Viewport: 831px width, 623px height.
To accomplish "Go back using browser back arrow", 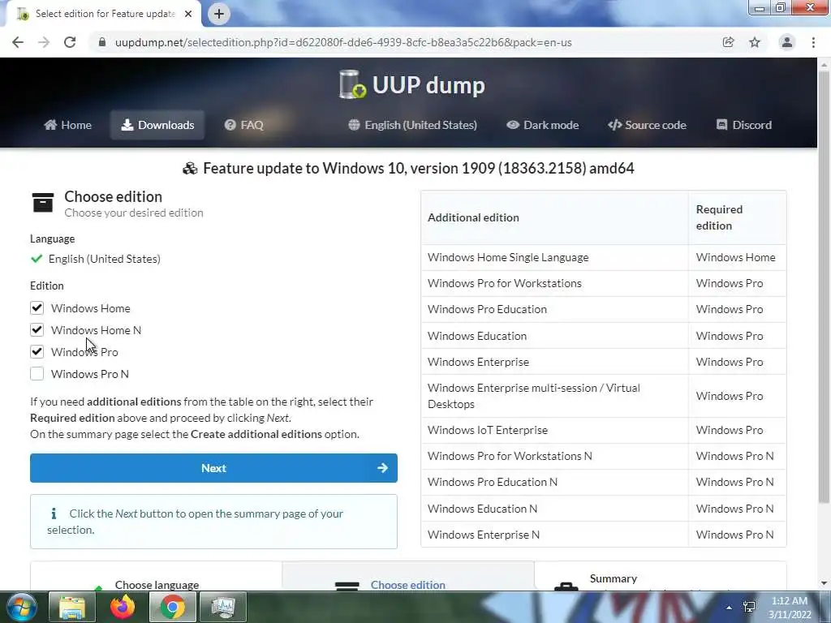I will click(x=18, y=42).
